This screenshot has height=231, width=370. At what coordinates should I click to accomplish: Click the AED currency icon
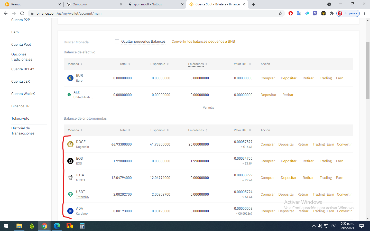point(69,95)
